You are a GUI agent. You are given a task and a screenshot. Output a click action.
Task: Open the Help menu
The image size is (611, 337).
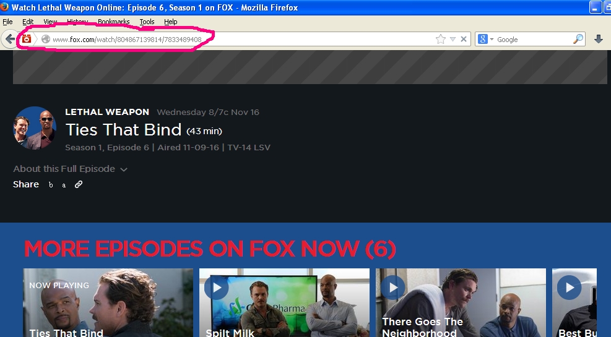point(171,22)
